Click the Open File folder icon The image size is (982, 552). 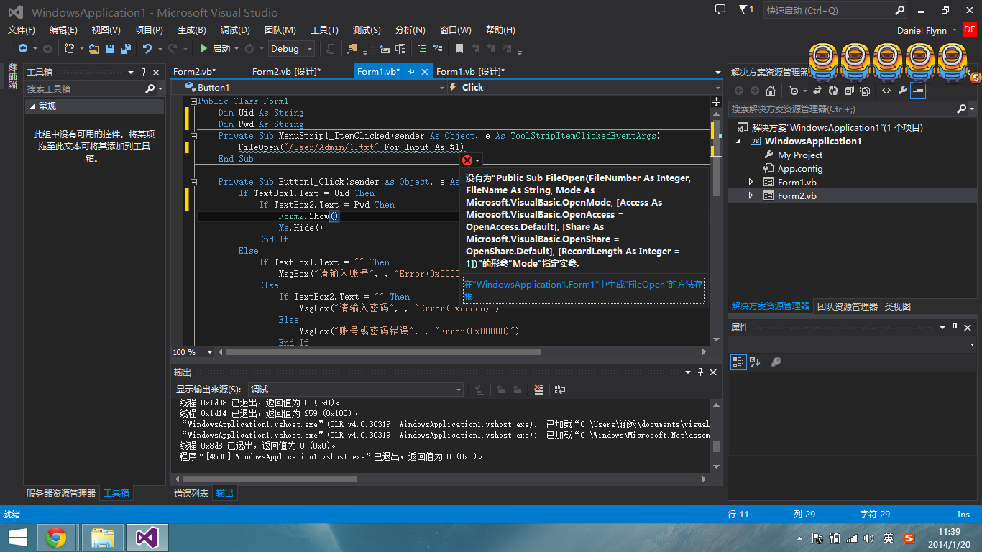94,49
